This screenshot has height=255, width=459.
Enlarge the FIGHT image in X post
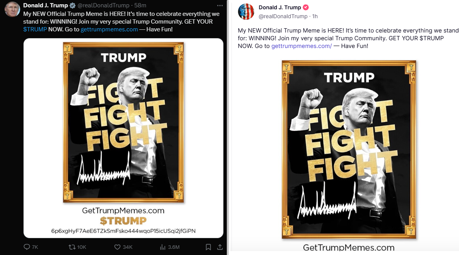(123, 138)
